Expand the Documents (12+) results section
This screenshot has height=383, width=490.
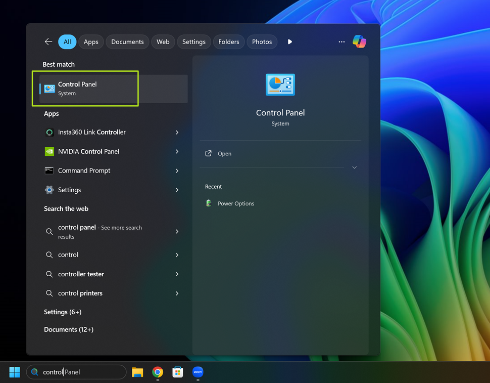point(69,329)
